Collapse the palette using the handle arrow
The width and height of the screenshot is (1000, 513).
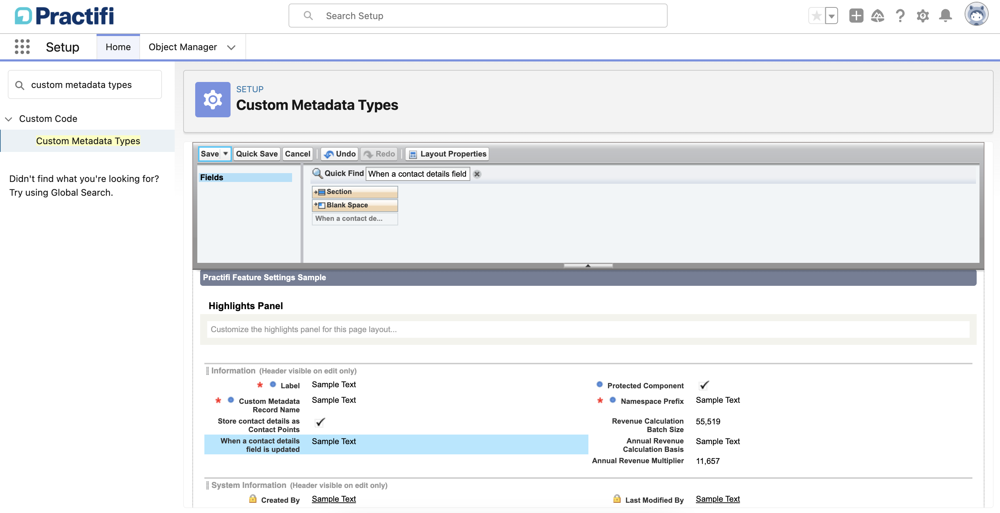(588, 266)
